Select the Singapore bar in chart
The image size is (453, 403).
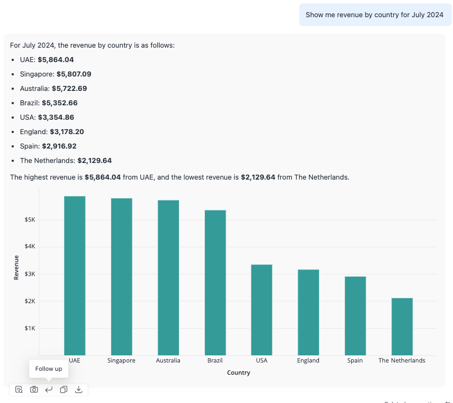click(x=121, y=277)
